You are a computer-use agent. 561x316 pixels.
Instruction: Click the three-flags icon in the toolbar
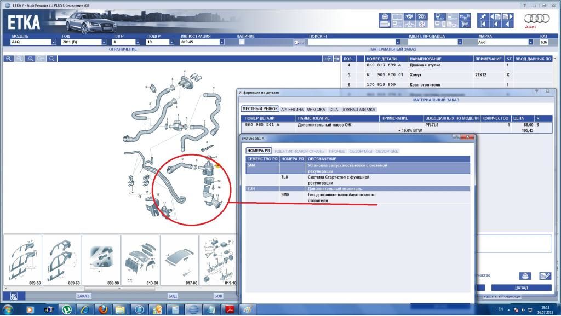tap(465, 16)
